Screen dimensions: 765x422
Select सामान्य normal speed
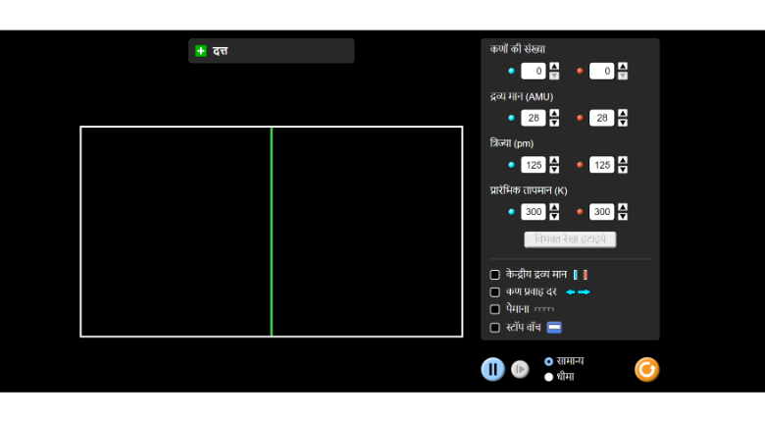click(x=548, y=361)
